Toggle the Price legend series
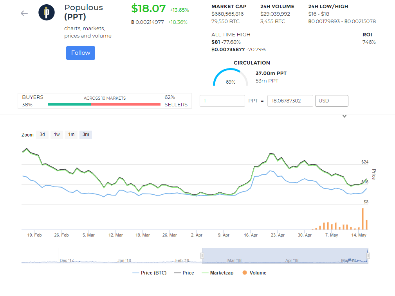 click(184, 273)
